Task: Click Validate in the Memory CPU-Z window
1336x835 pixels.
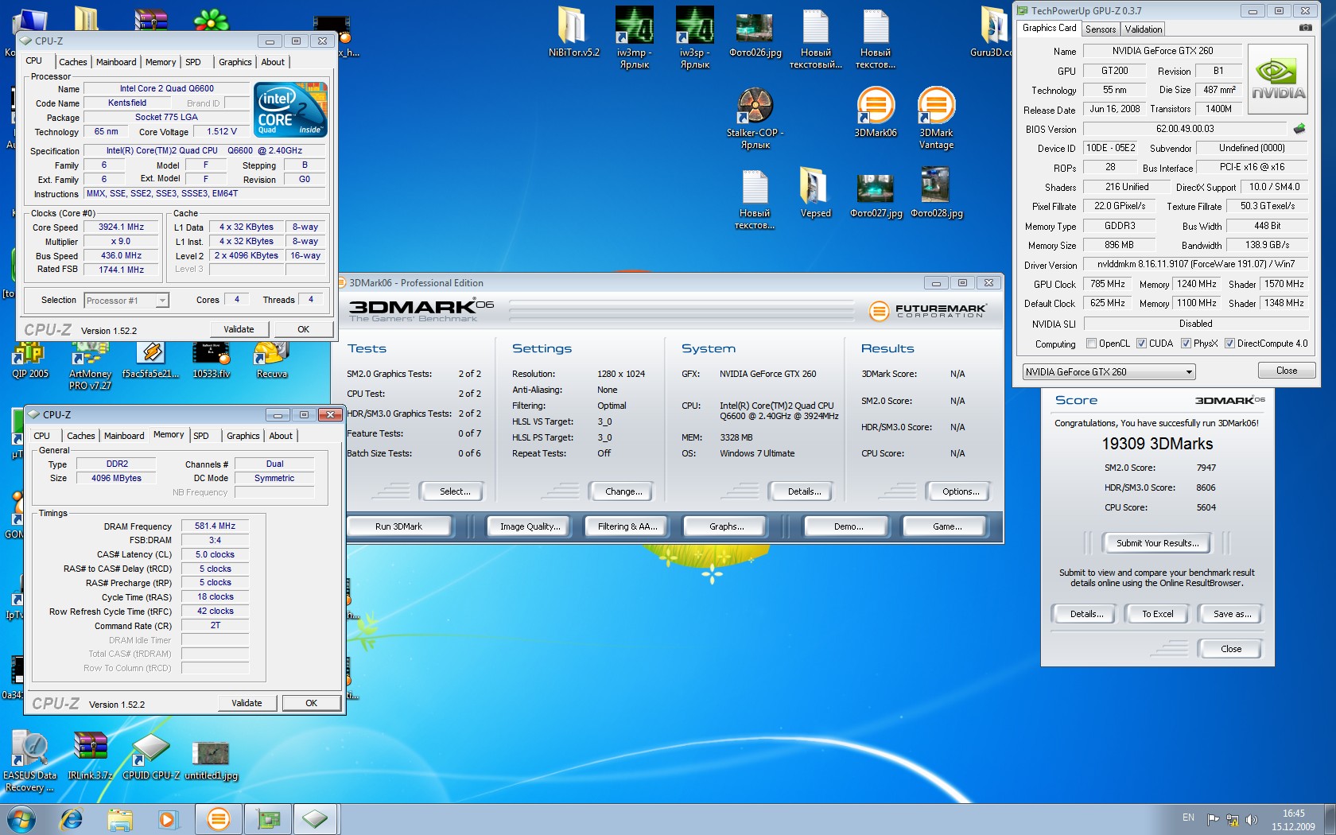Action: pyautogui.click(x=247, y=703)
